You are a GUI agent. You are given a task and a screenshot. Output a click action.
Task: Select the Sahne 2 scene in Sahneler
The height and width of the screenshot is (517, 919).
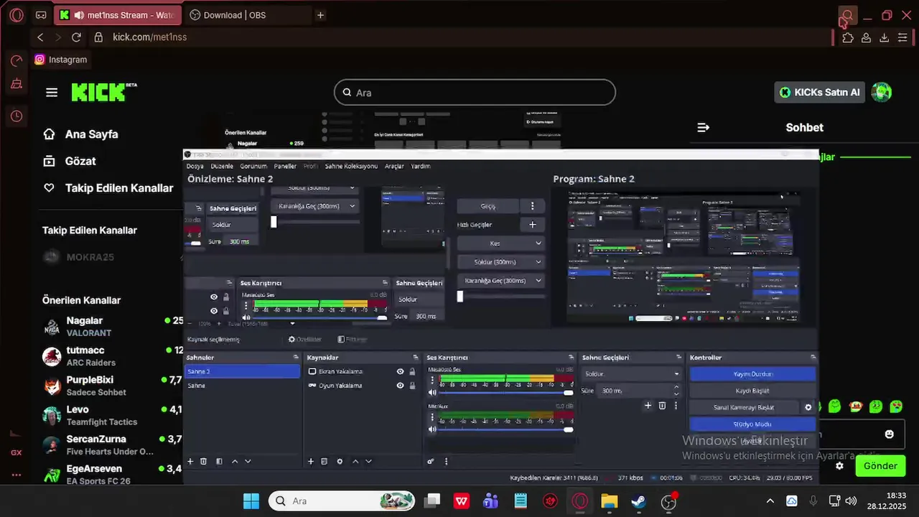click(243, 371)
